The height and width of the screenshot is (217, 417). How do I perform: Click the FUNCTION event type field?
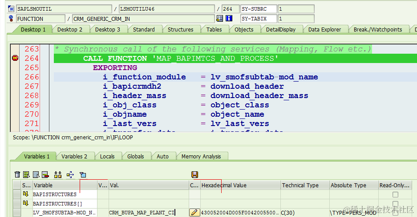40,19
